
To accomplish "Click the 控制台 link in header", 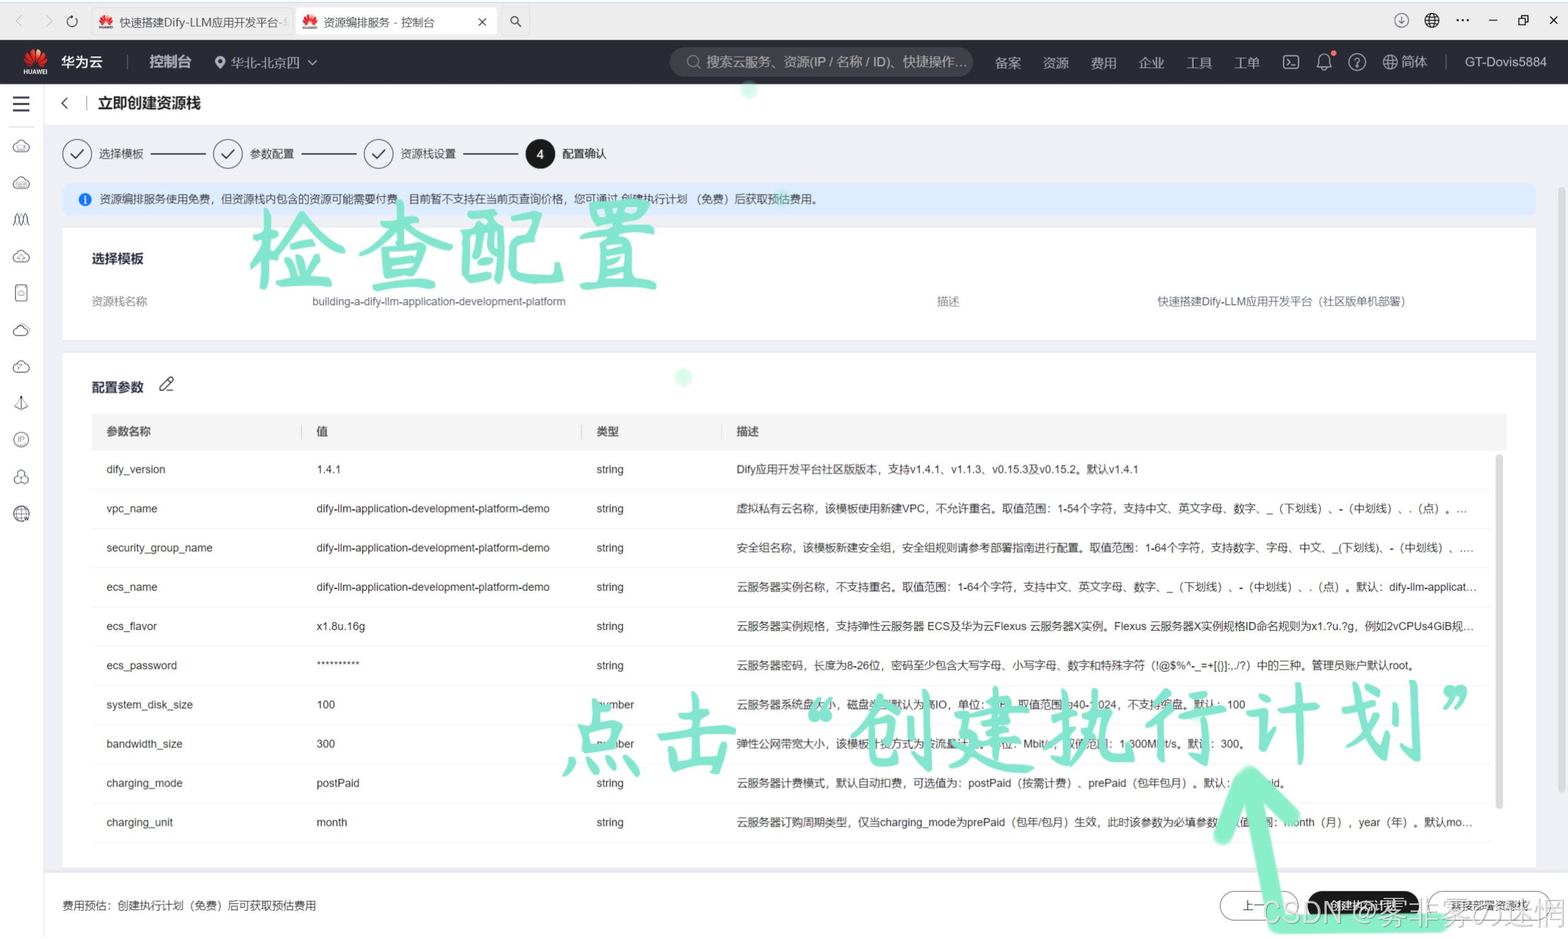I will pyautogui.click(x=169, y=62).
